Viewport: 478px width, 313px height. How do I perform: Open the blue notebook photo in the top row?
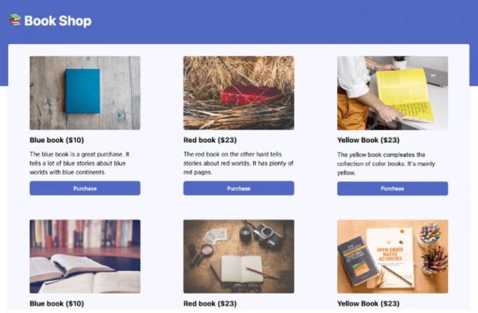click(x=85, y=93)
